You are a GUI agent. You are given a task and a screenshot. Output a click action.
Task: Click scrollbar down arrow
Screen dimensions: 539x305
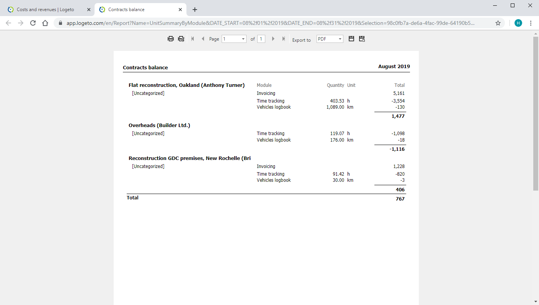(536, 302)
